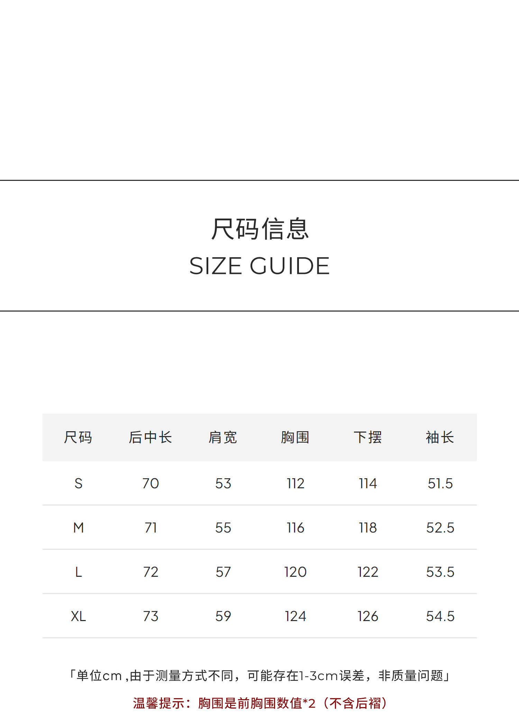Select the 后中长 column header
The width and height of the screenshot is (519, 712).
coord(151,437)
